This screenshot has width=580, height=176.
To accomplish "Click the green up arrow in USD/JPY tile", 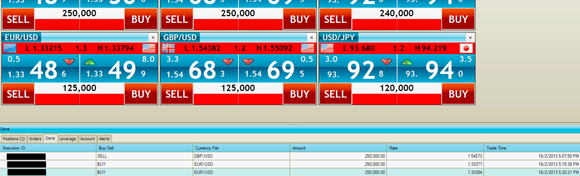I will click(x=407, y=62).
